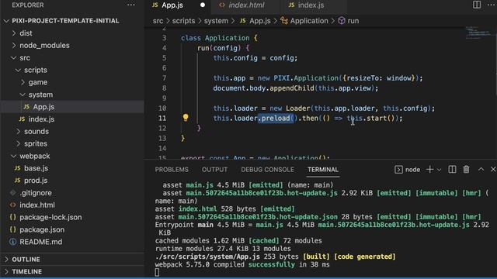The image size is (497, 279).
Task: Click the split editor icon
Action: click(x=476, y=5)
